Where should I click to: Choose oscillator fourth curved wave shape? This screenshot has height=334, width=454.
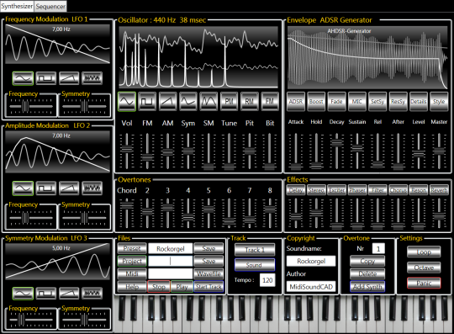(x=188, y=102)
